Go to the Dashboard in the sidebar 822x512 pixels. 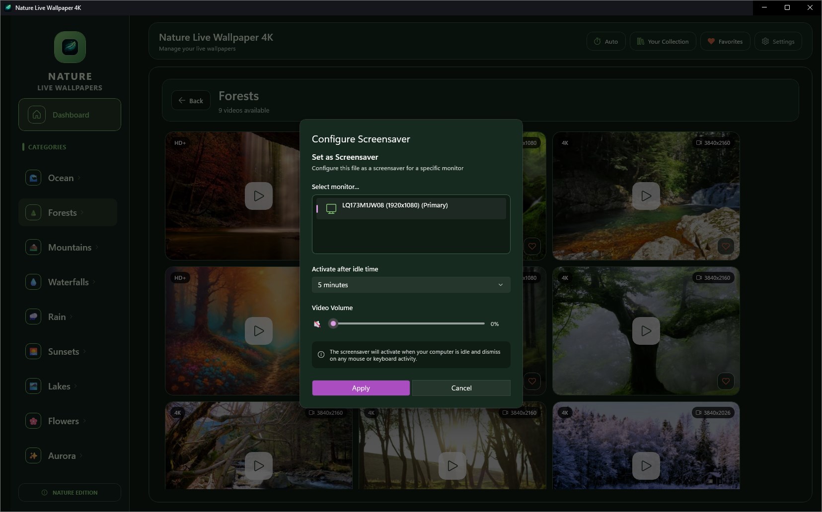coord(70,115)
